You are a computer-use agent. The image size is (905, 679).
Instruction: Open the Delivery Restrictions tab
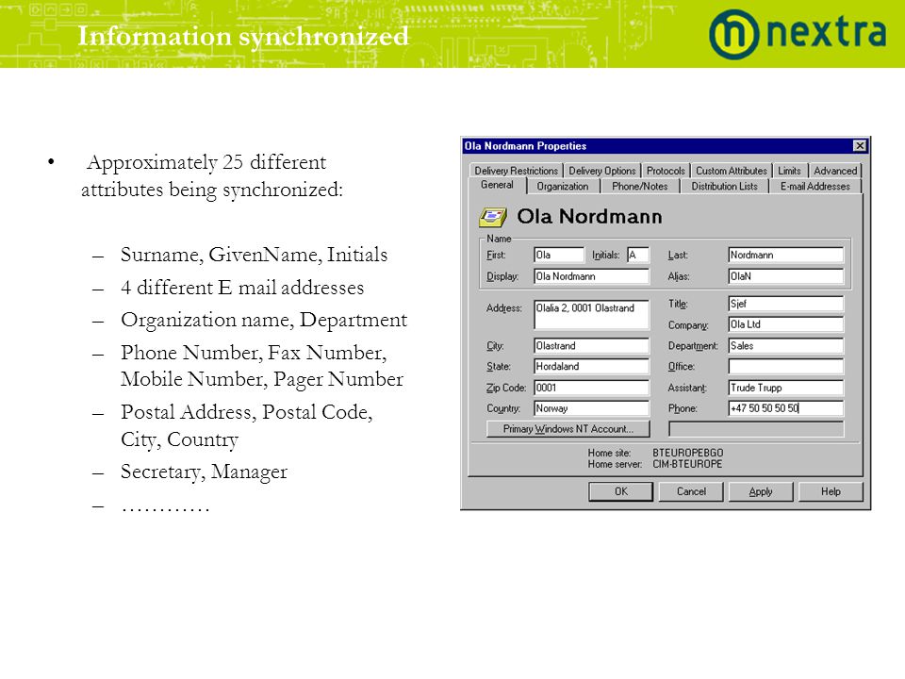(516, 171)
